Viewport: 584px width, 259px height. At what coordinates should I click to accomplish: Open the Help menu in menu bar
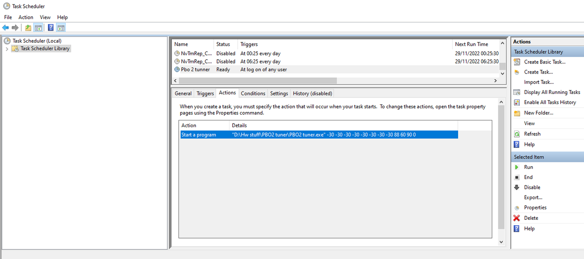(x=63, y=17)
